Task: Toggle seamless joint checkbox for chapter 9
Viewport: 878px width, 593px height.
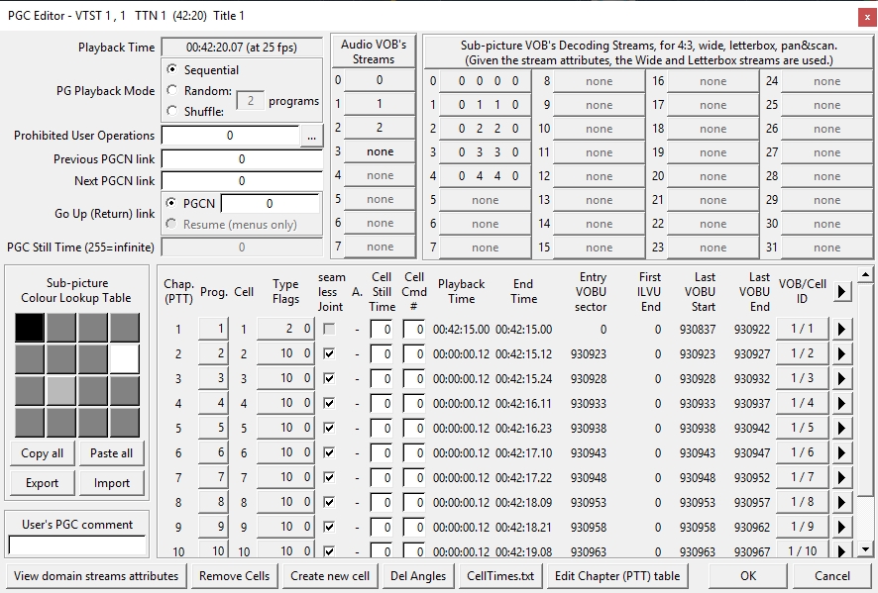Action: click(x=329, y=527)
